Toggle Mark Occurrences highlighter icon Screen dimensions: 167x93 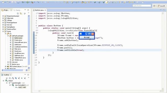pyautogui.click(x=107, y=2)
